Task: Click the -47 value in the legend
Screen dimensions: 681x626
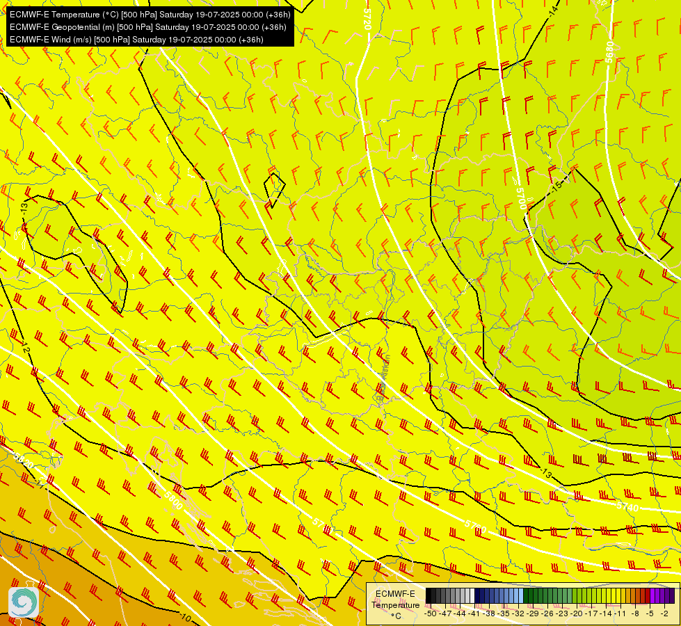Action: pos(445,613)
